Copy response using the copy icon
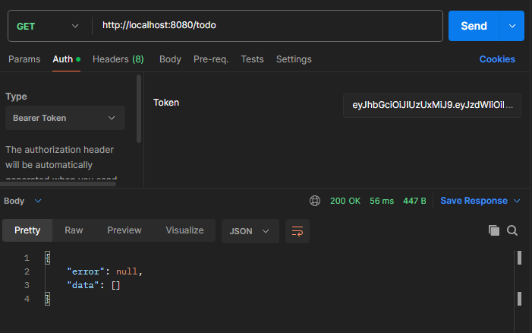 click(494, 230)
